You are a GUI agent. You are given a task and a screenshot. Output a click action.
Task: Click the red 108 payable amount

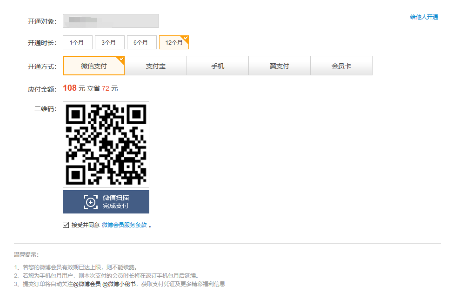70,88
